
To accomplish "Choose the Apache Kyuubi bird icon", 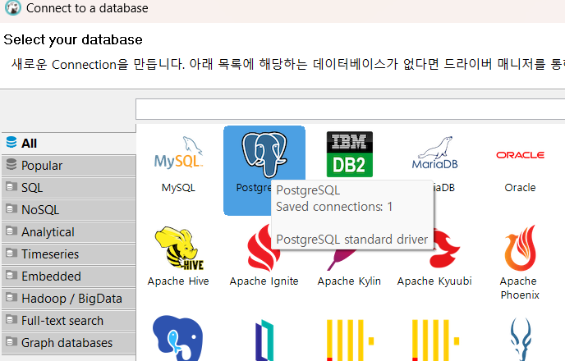I will 445,249.
